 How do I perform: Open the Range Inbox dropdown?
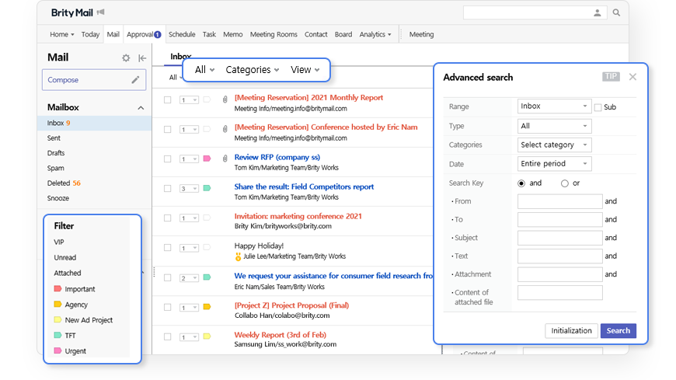point(555,106)
